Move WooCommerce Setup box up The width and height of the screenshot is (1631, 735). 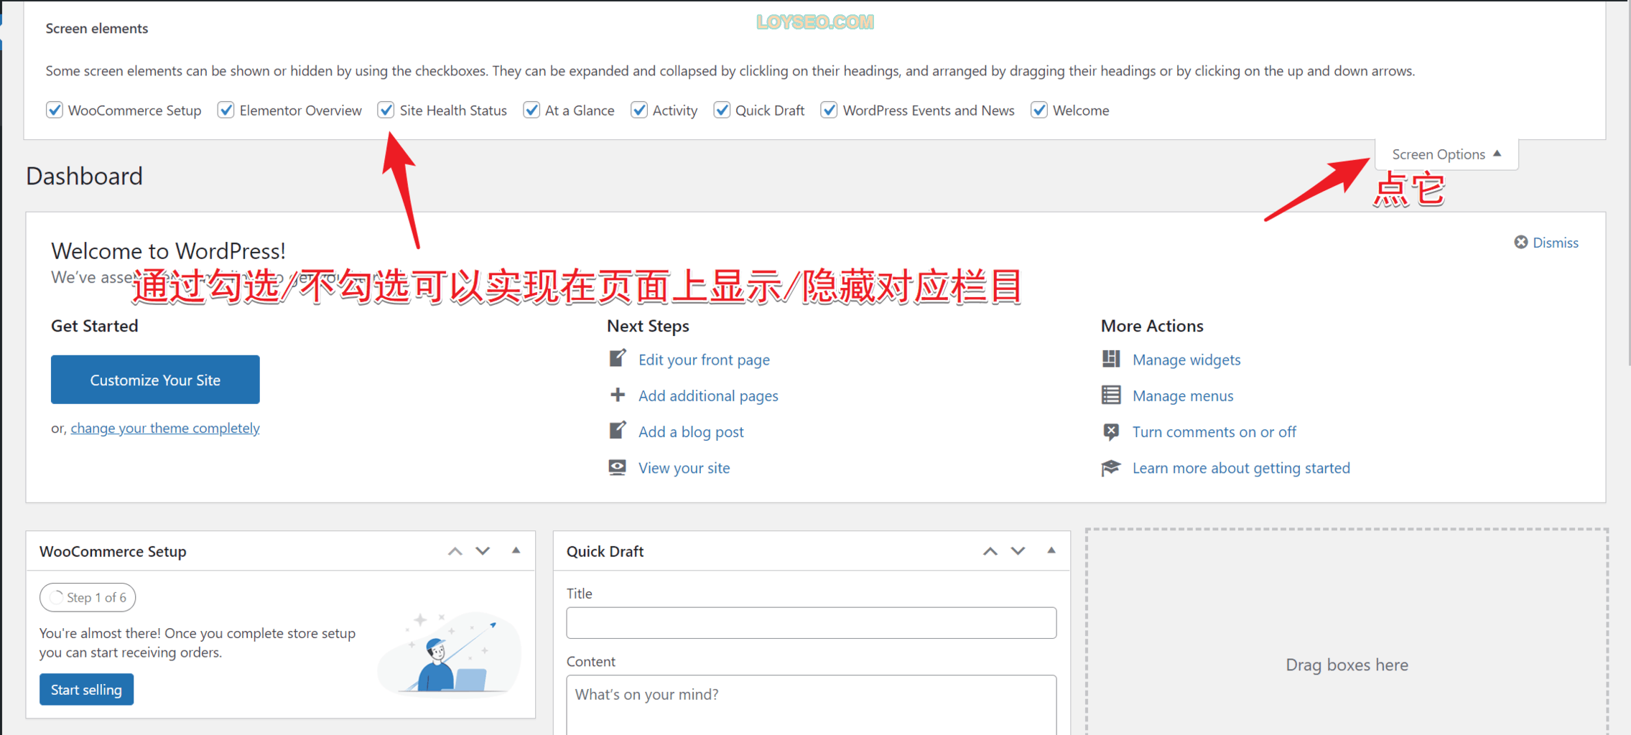click(x=455, y=551)
